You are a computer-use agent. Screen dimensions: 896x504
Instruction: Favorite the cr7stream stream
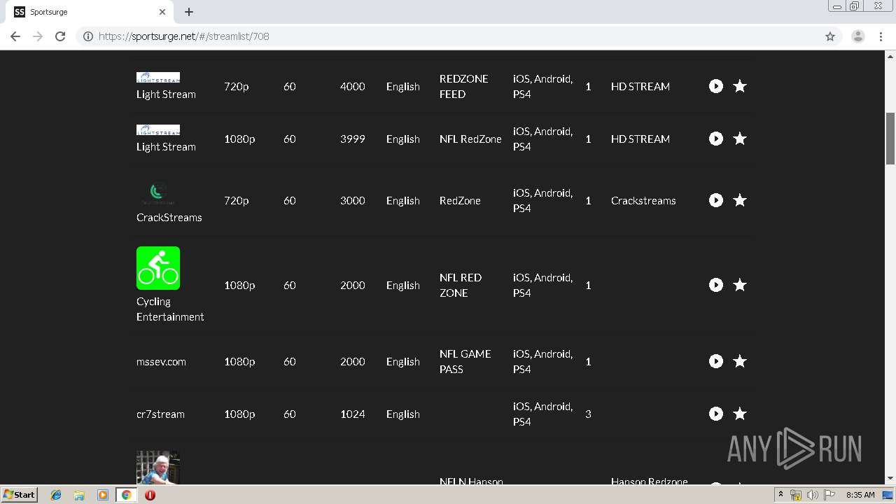tap(740, 414)
